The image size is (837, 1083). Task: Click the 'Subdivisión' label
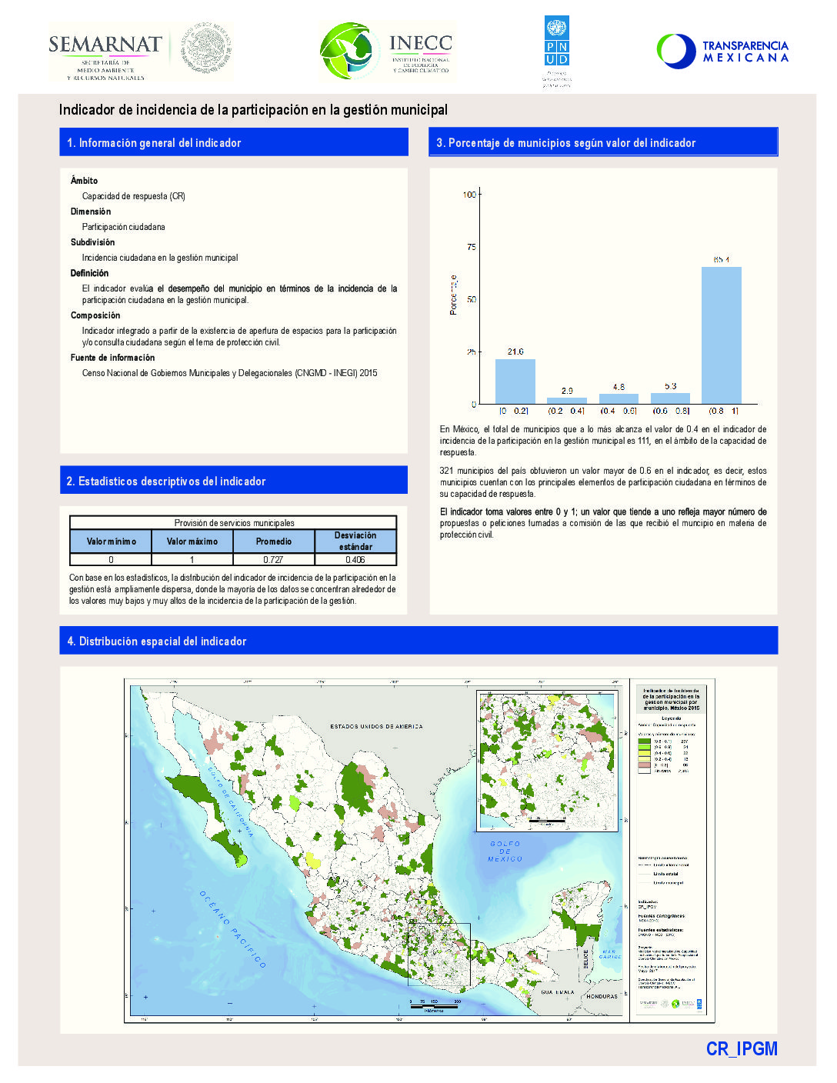point(92,242)
